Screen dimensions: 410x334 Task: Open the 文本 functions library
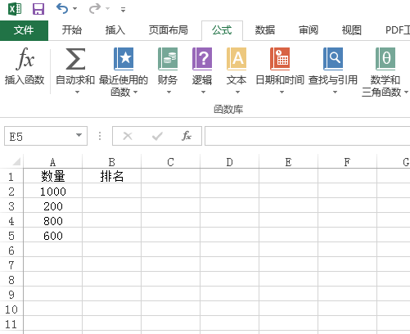click(x=237, y=59)
